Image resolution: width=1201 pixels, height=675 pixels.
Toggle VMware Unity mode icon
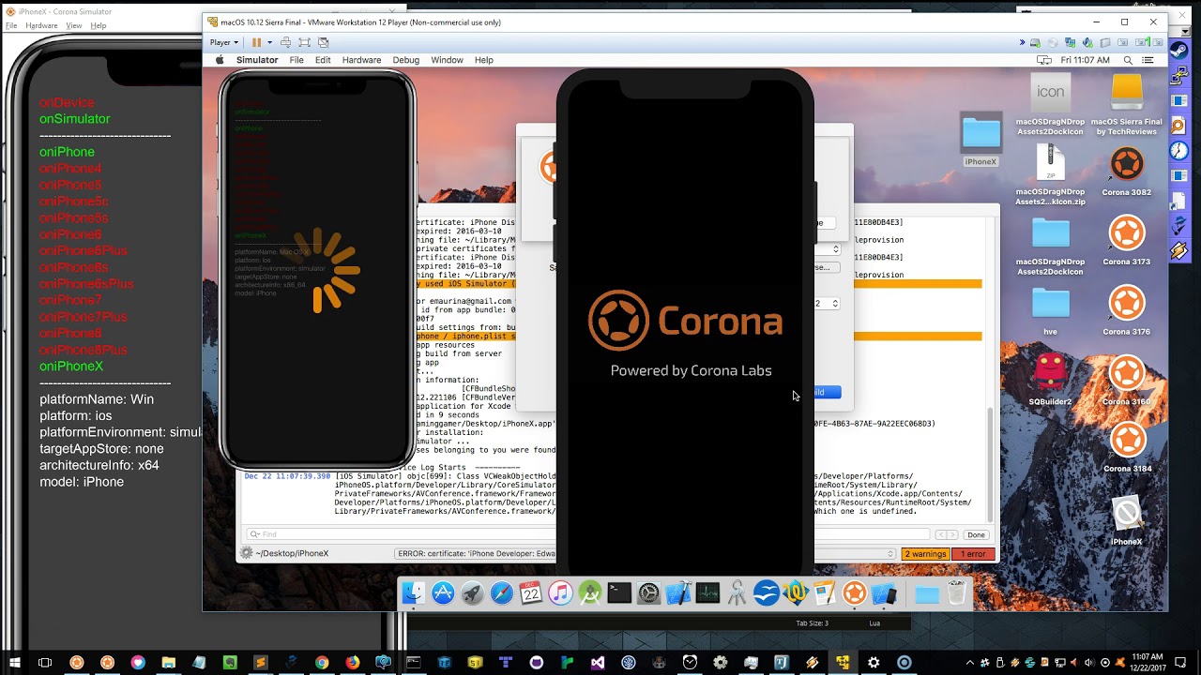(x=323, y=42)
